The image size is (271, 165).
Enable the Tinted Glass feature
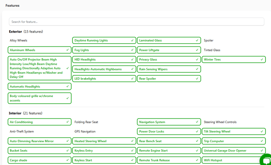tap(234, 50)
